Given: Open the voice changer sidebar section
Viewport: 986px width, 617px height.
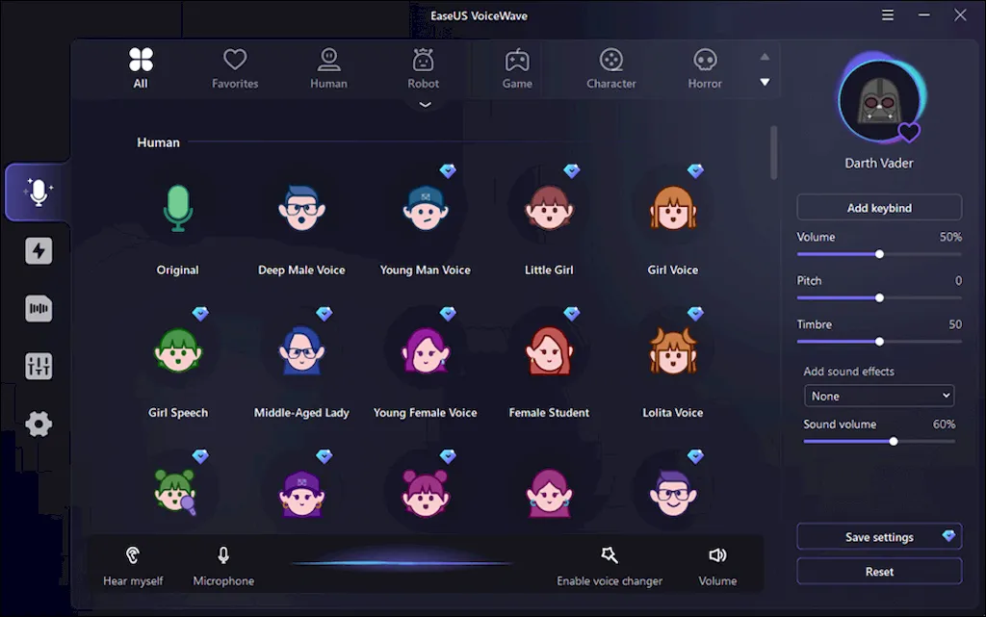Looking at the screenshot, I should (39, 193).
